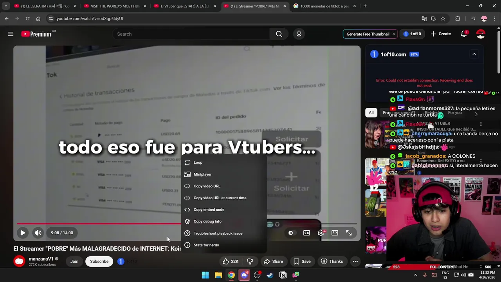501x282 pixels.
Task: Install app icon in address bar
Action: click(x=433, y=18)
